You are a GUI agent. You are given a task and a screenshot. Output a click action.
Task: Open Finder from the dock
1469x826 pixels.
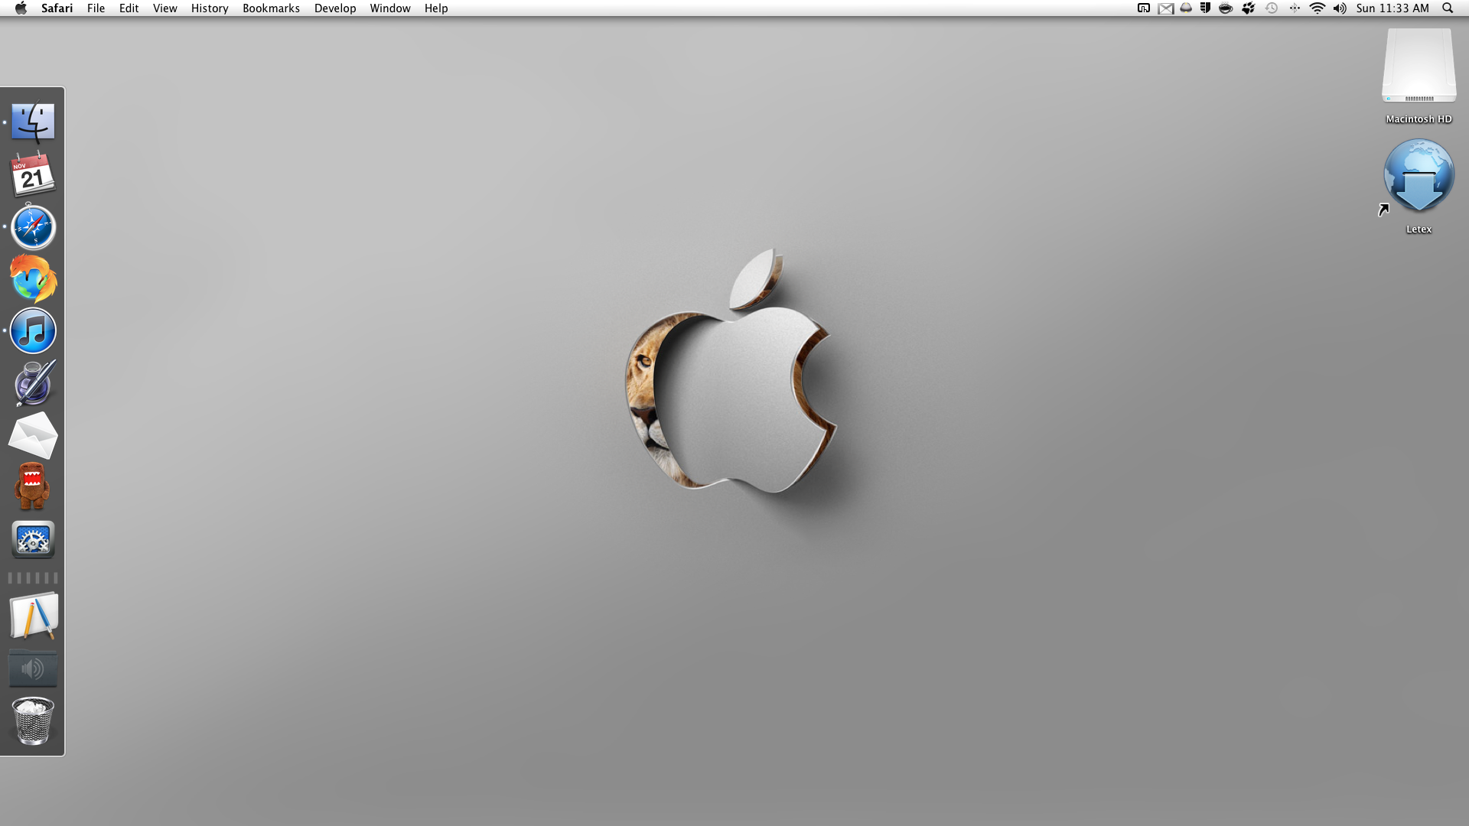pos(33,123)
